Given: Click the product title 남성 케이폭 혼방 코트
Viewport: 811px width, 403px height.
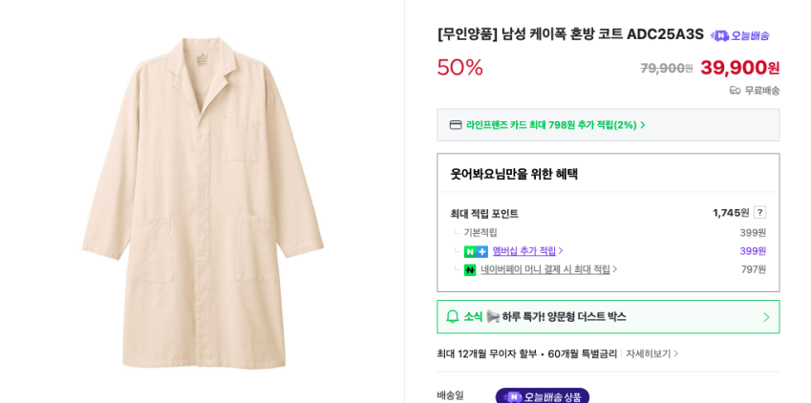Looking at the screenshot, I should tap(570, 34).
